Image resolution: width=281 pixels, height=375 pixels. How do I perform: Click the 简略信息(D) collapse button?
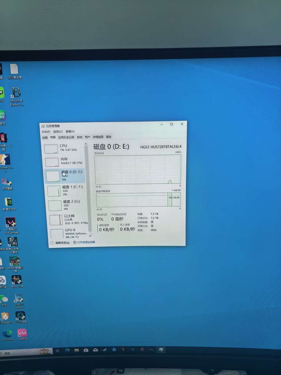pos(60,243)
